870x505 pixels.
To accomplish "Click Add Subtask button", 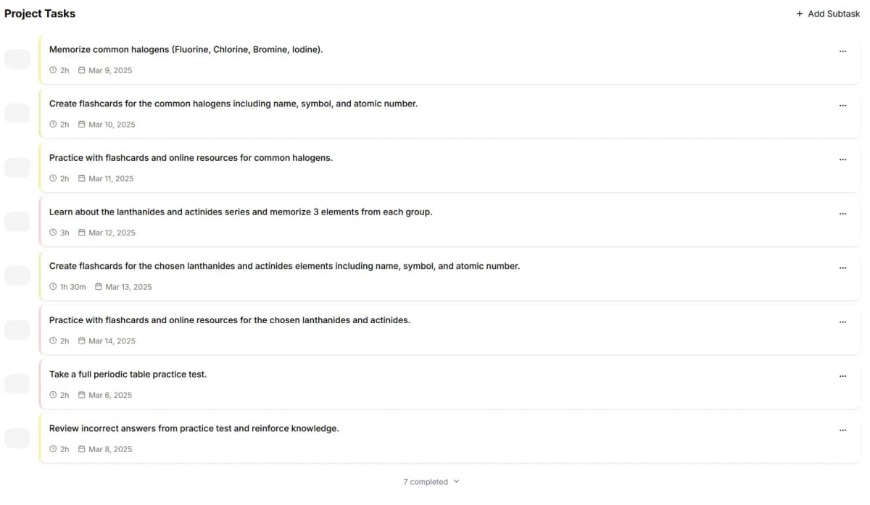I will tap(828, 14).
